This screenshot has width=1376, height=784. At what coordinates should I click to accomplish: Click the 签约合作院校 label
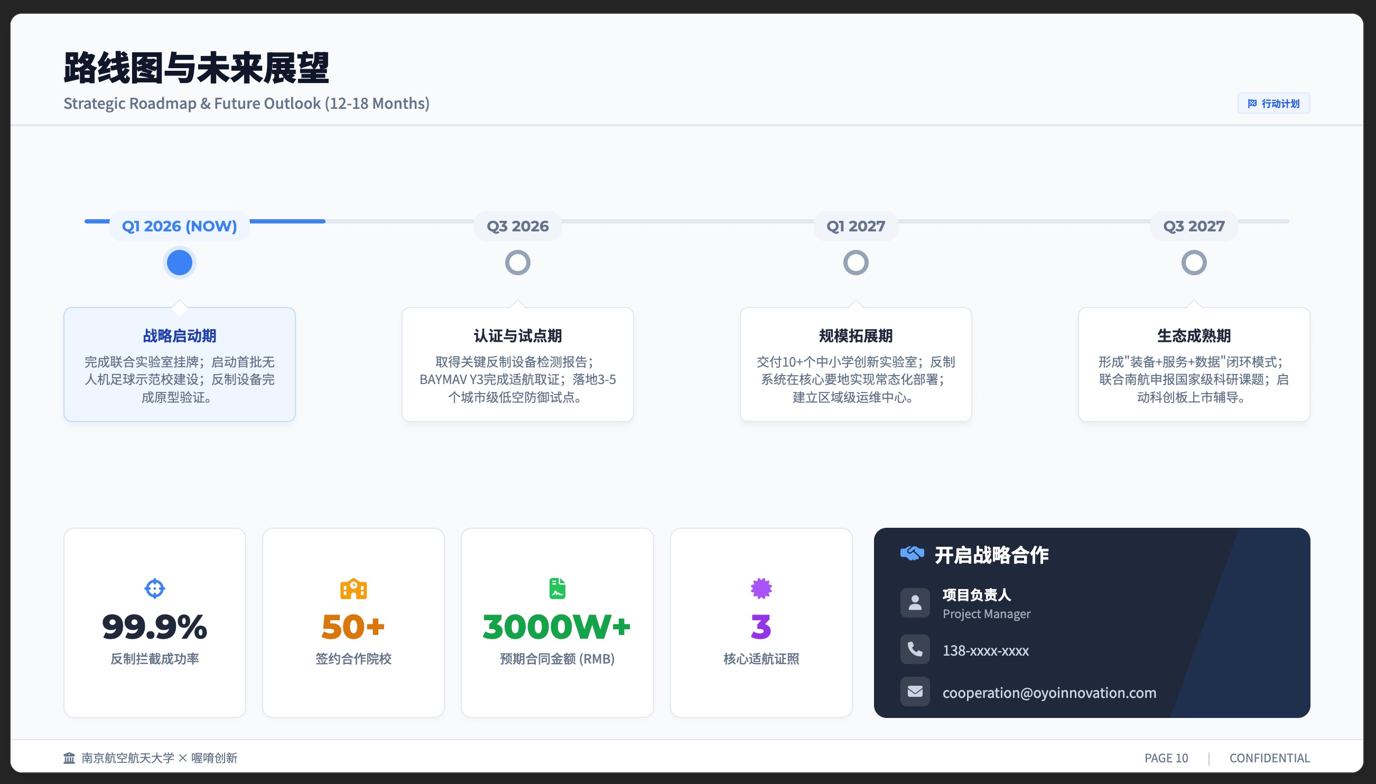354,659
